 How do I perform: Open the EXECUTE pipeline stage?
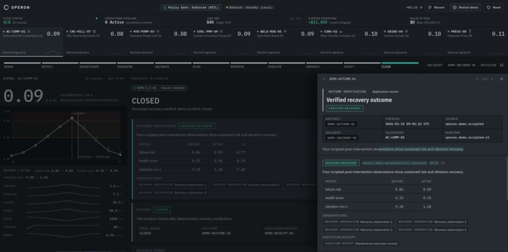[287, 65]
